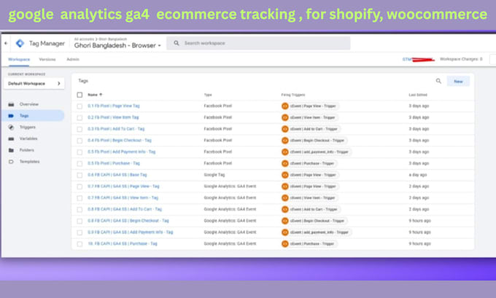Open the 0.6 FB CAPI | GA4 SS | Base Tag link
The image size is (496, 298).
click(x=117, y=175)
